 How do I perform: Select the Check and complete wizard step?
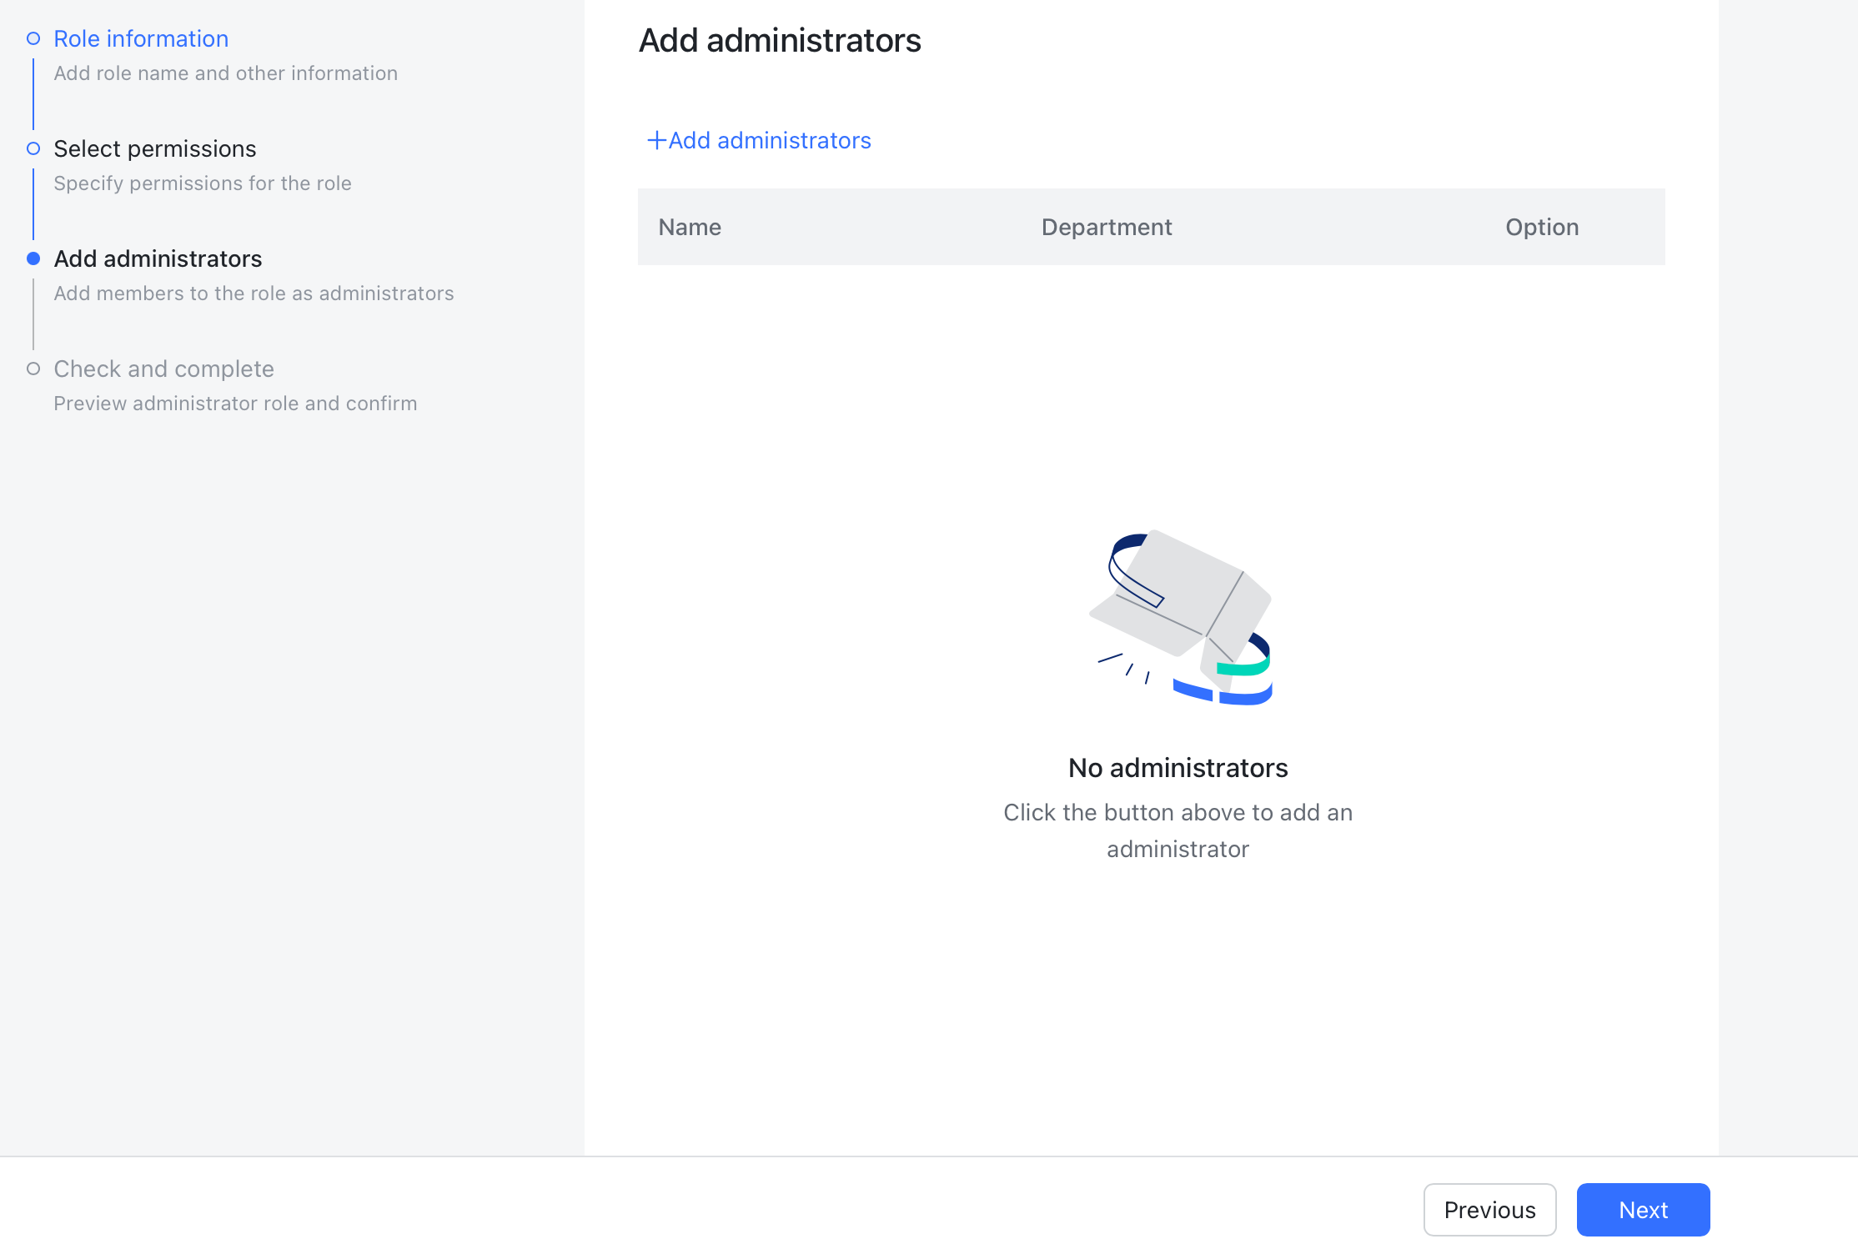tap(163, 368)
